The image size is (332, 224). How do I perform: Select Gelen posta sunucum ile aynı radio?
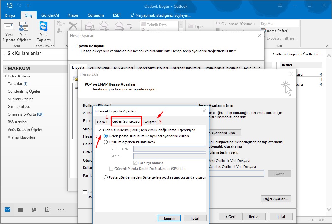(105, 136)
